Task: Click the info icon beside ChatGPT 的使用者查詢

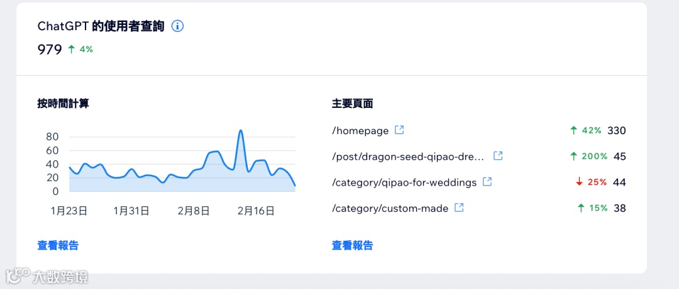Action: pyautogui.click(x=177, y=26)
